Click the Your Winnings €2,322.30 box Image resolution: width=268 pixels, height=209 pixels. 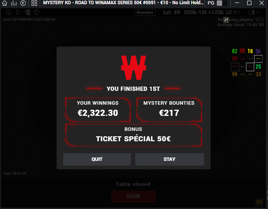(x=98, y=110)
